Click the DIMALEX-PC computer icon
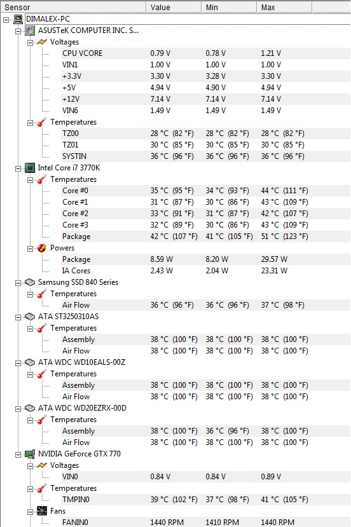Screen dimensions: 351x527 click(18, 19)
